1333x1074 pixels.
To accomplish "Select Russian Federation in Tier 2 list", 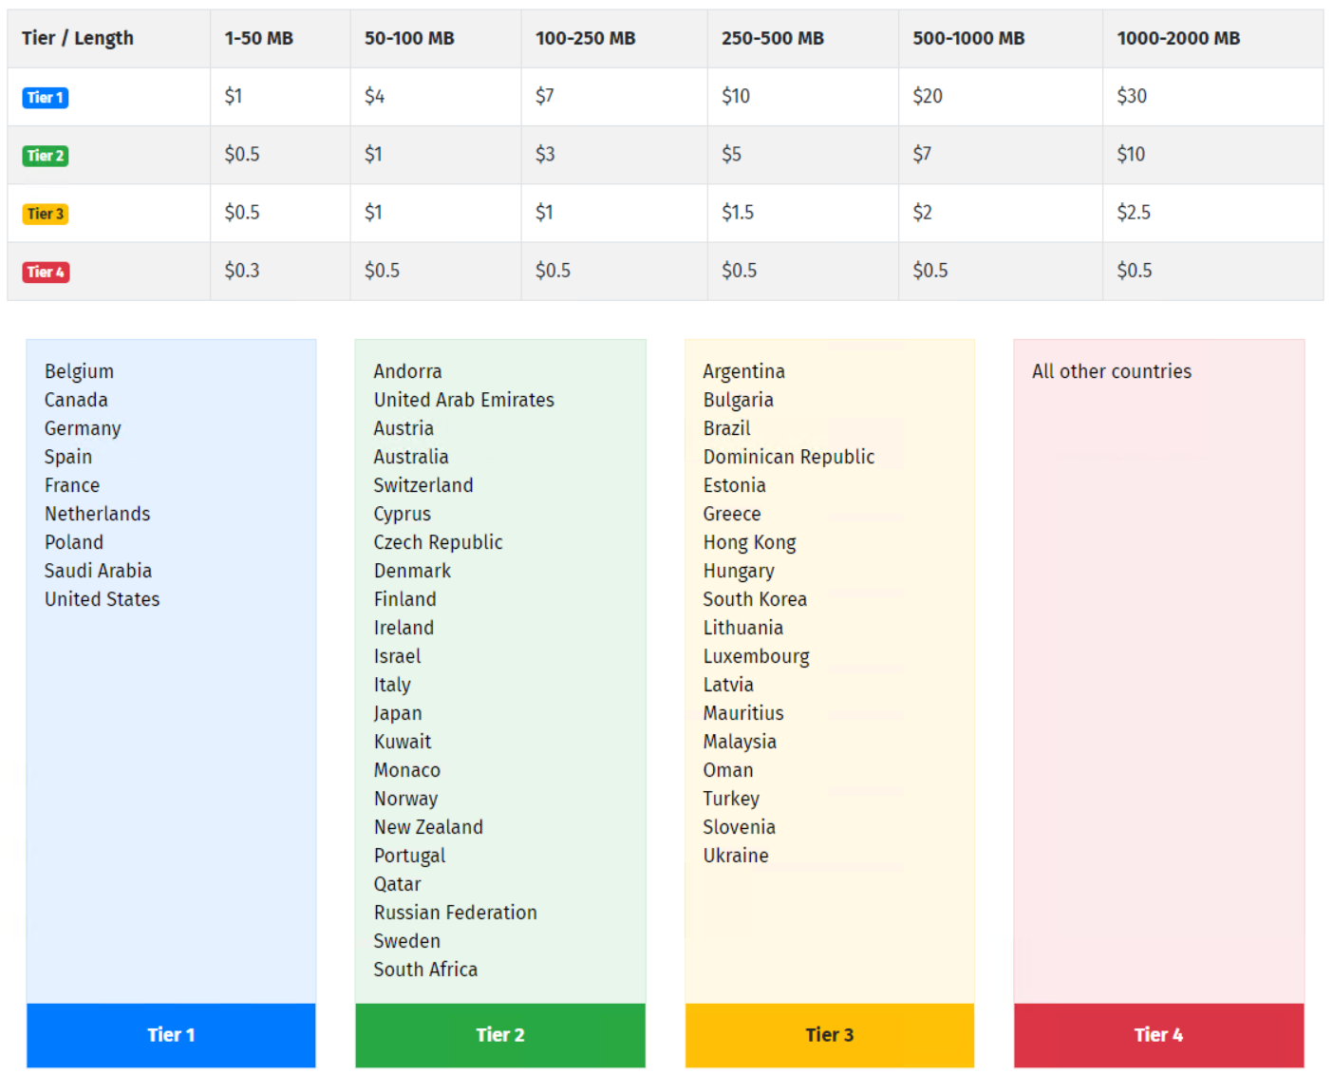I will [455, 913].
